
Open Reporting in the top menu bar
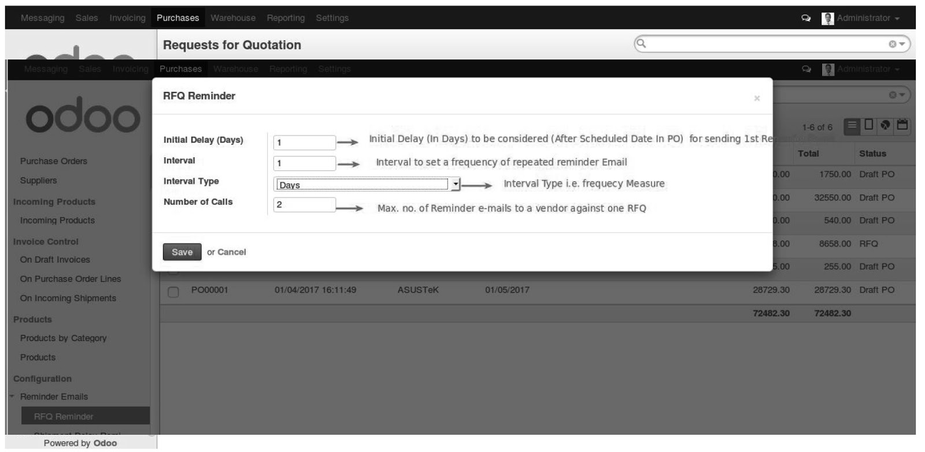tap(286, 18)
